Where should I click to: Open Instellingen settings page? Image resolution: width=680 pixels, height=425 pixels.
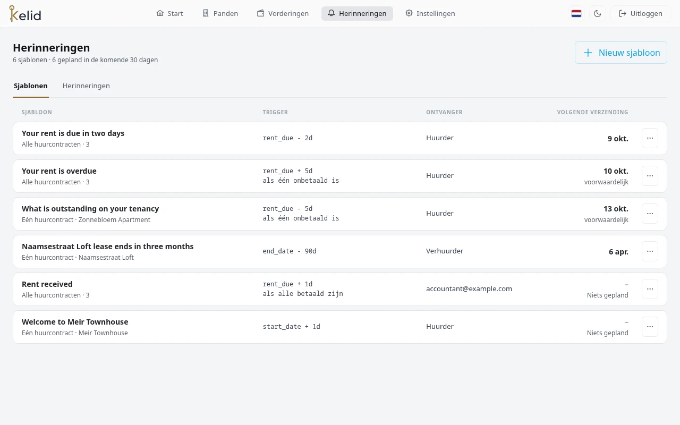tap(430, 13)
